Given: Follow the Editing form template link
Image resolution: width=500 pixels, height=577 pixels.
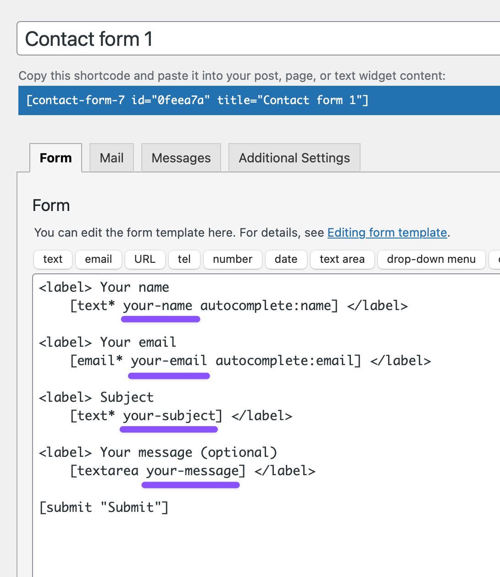Looking at the screenshot, I should pos(387,233).
